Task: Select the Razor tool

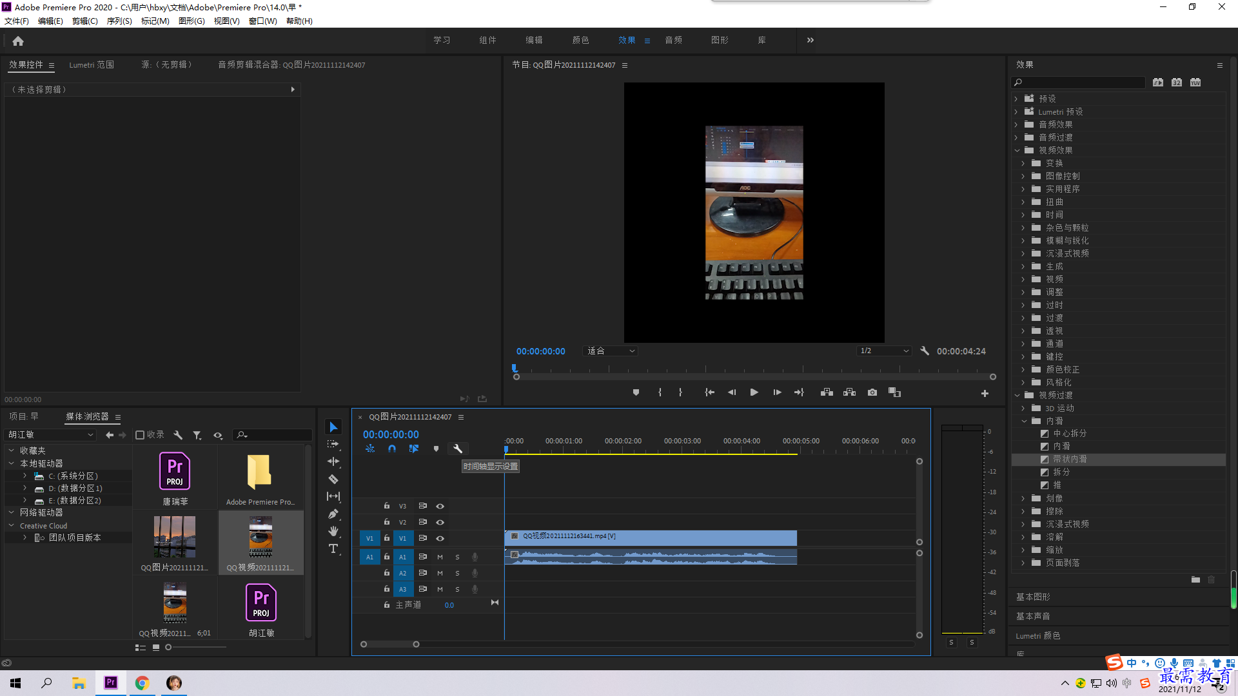Action: (x=333, y=479)
